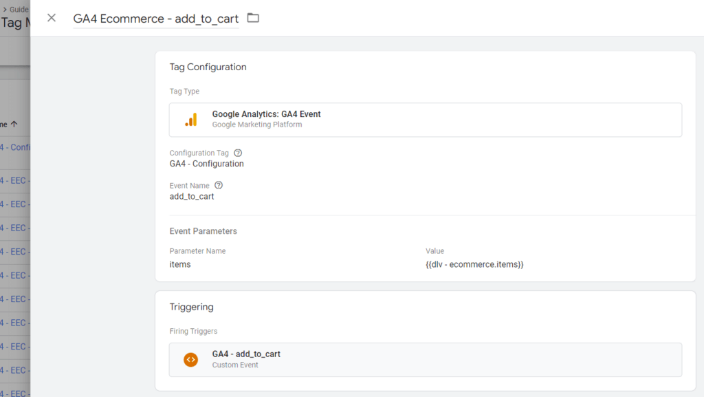Screen dimensions: 704x397
Task: Close the tag editor panel
Action: (52, 18)
